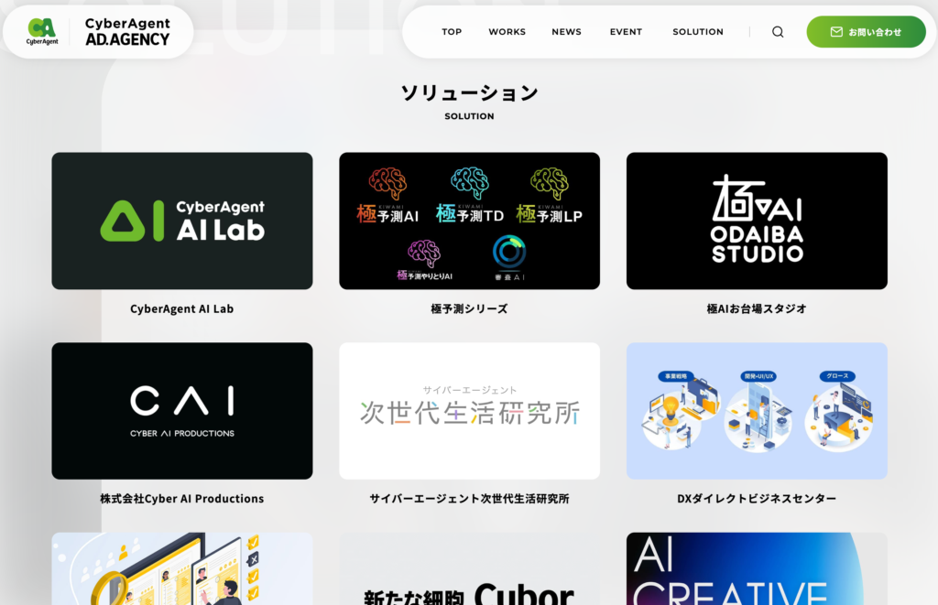Open the NEWS menu item

tap(566, 32)
